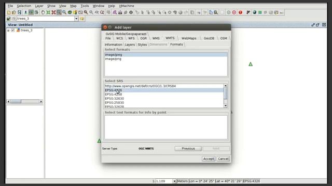Click the black information circle icon
Image resolution: width=332 pixels, height=186 pixels.
(131, 12)
